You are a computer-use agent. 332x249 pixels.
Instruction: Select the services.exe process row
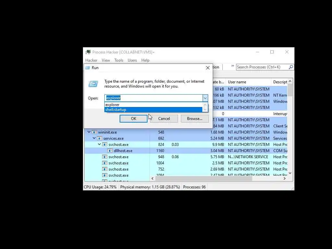tap(186, 138)
